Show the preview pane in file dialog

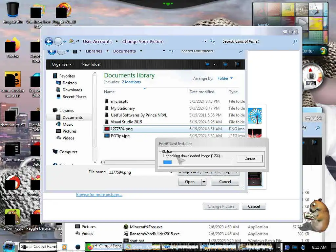tap(225, 64)
